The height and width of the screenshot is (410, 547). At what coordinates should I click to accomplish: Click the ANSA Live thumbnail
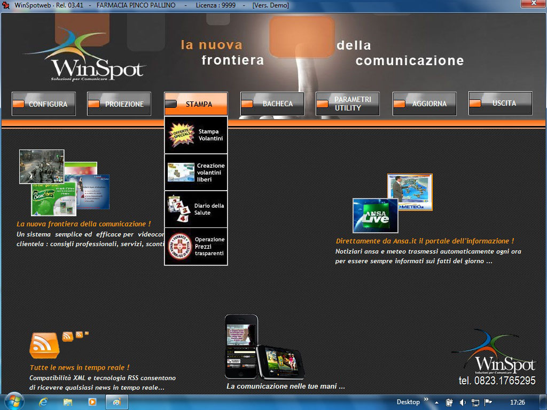pos(375,215)
